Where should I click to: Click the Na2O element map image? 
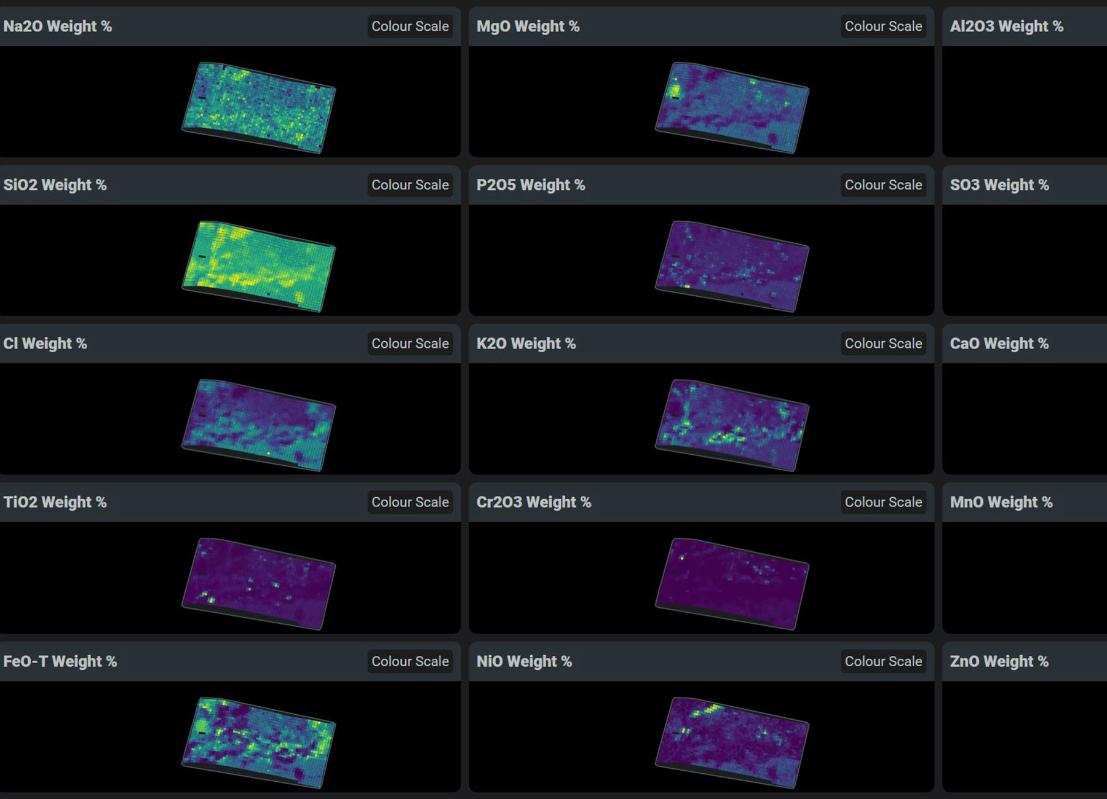pos(259,108)
